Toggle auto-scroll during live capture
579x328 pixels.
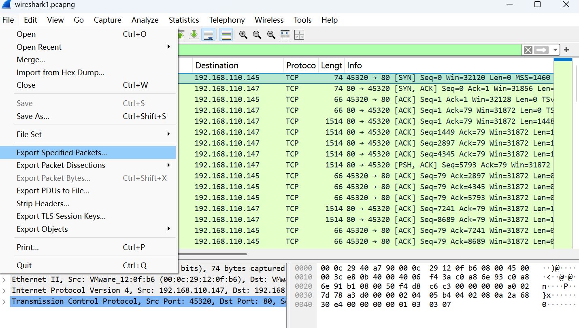coord(209,35)
